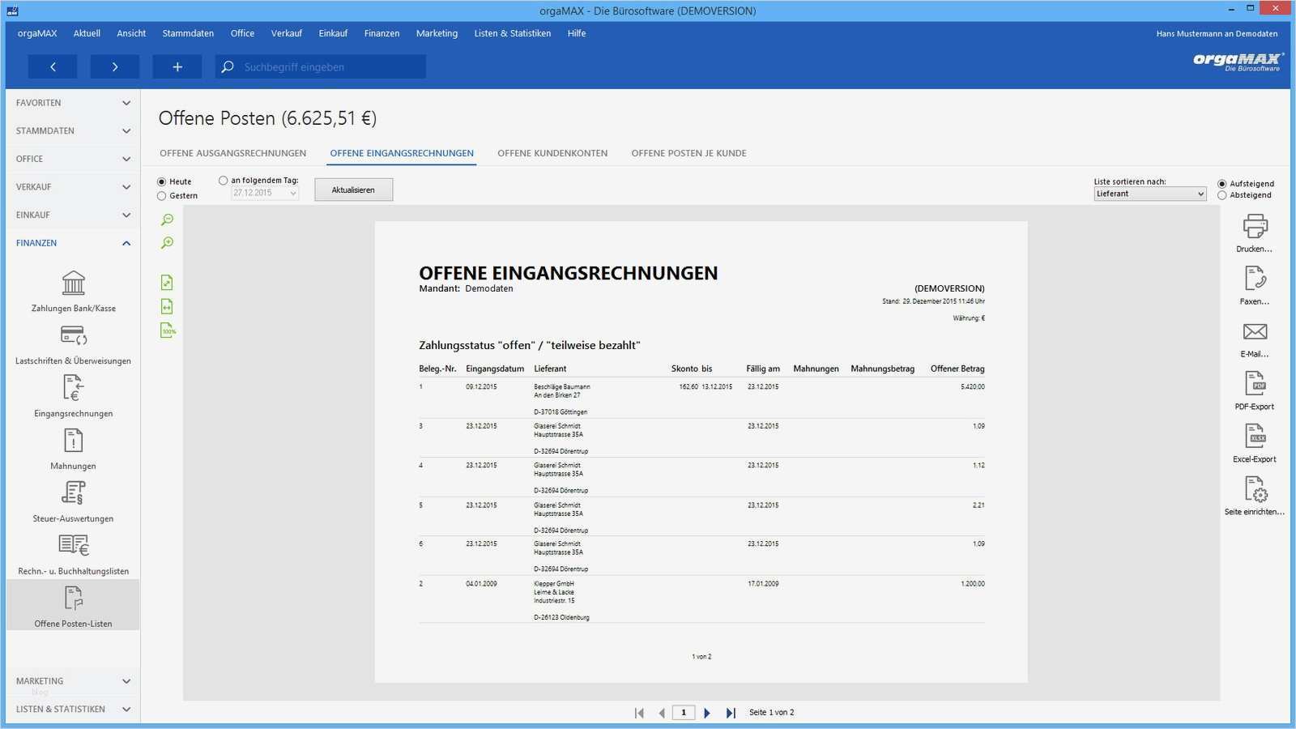This screenshot has width=1296, height=729.
Task: Click the Aktualisieren button
Action: (353, 190)
